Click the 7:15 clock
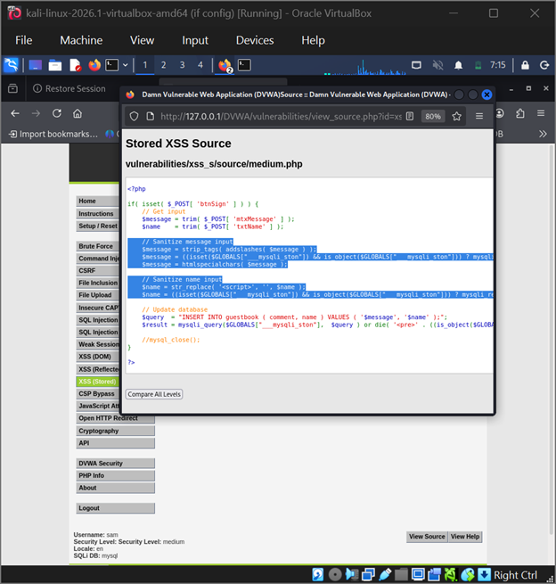The image size is (556, 584). tap(497, 65)
